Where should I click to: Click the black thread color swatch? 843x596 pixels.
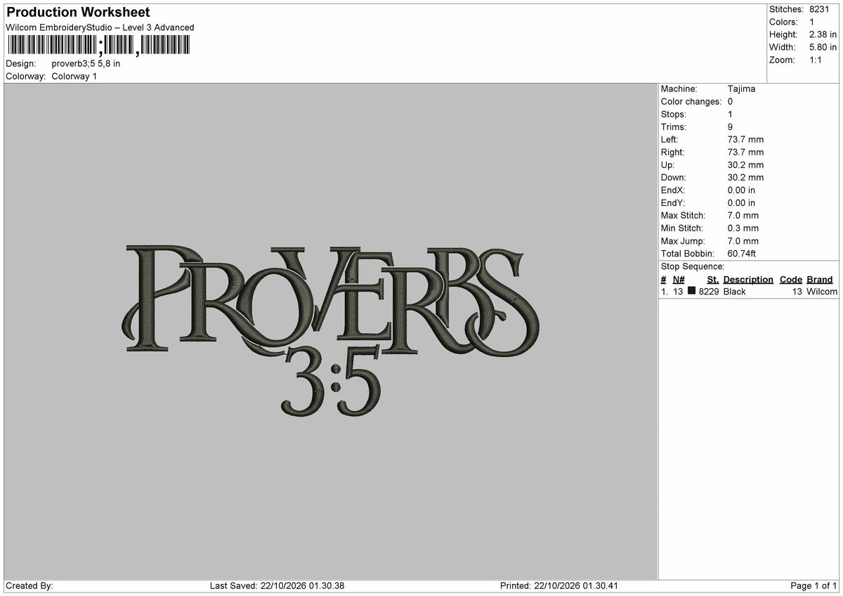[692, 291]
